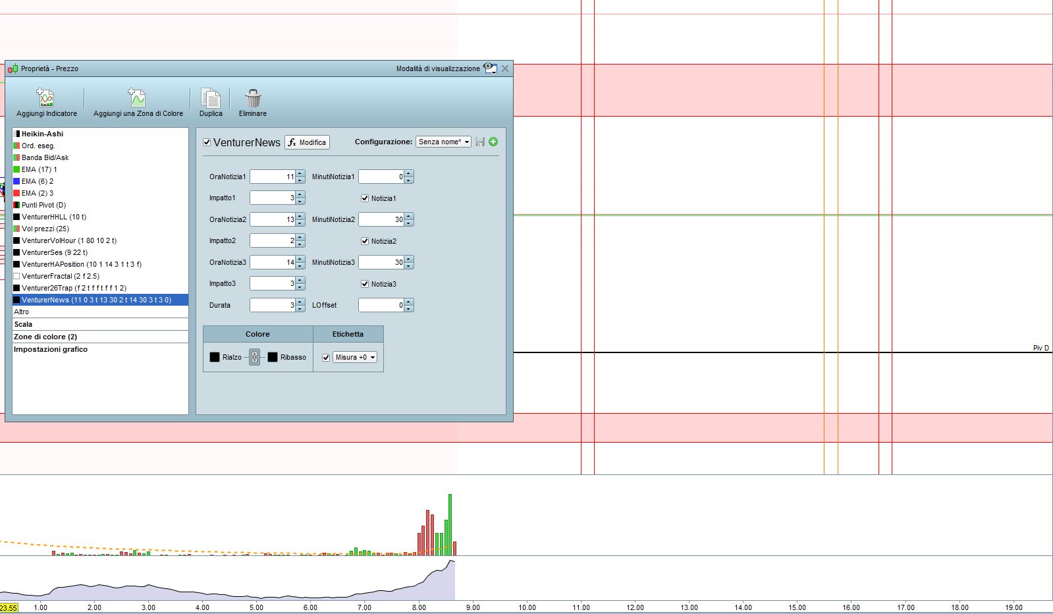Toggle the Notizia3 checkbox

365,284
